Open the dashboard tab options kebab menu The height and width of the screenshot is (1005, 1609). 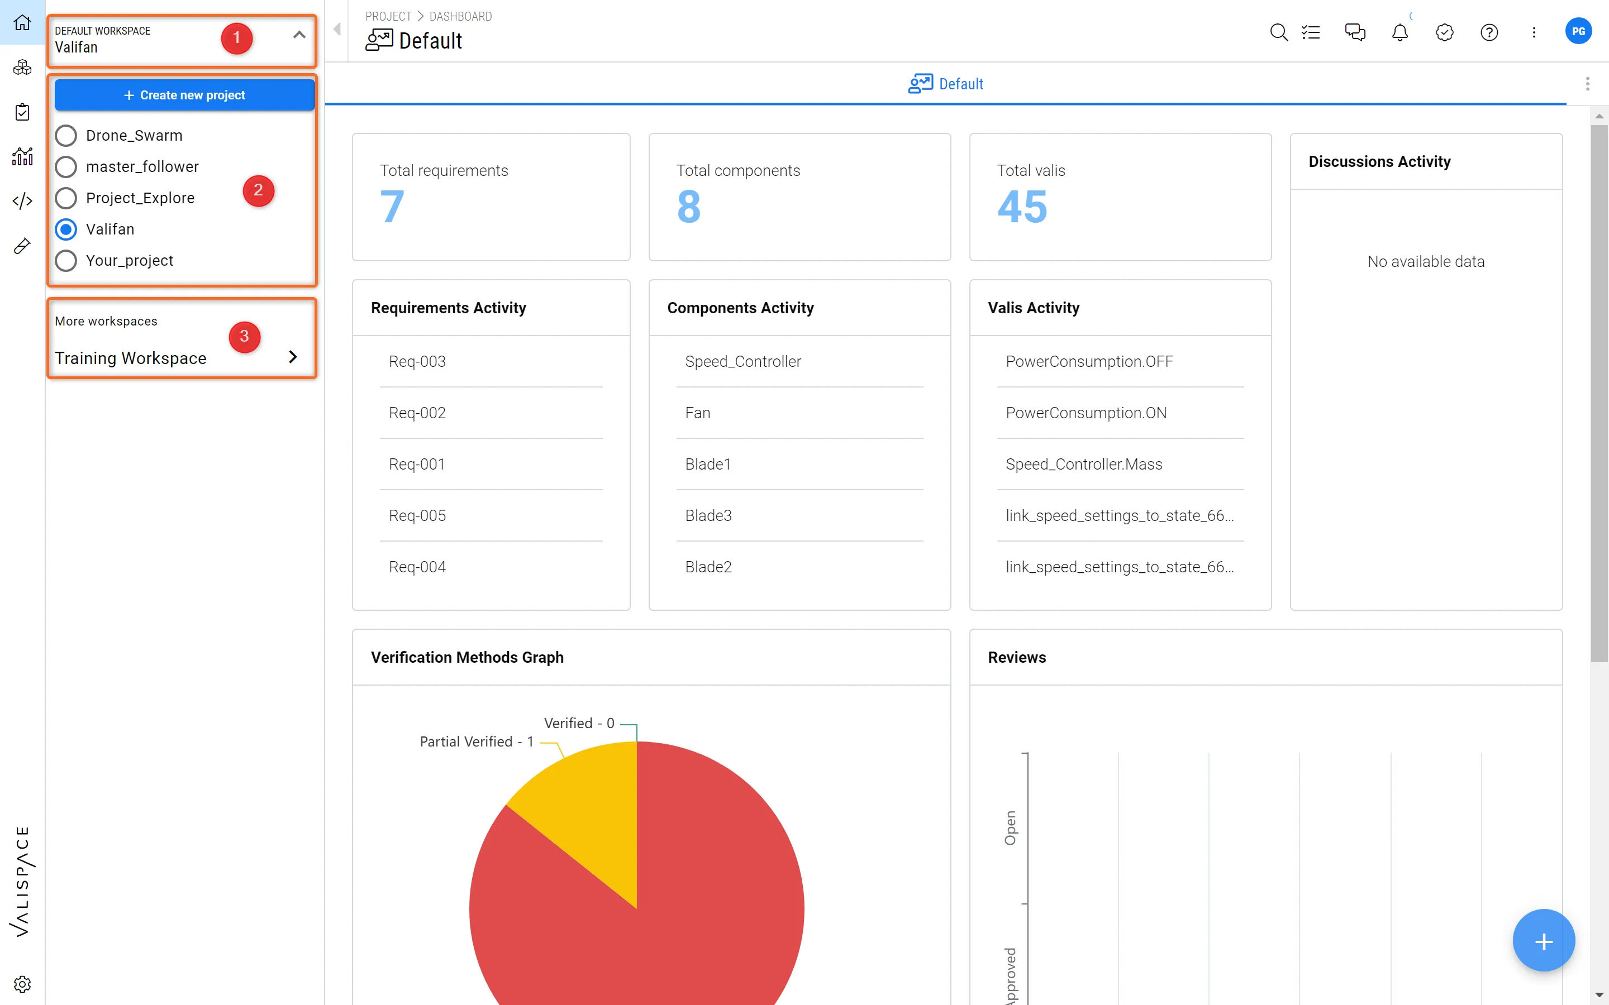click(1587, 84)
